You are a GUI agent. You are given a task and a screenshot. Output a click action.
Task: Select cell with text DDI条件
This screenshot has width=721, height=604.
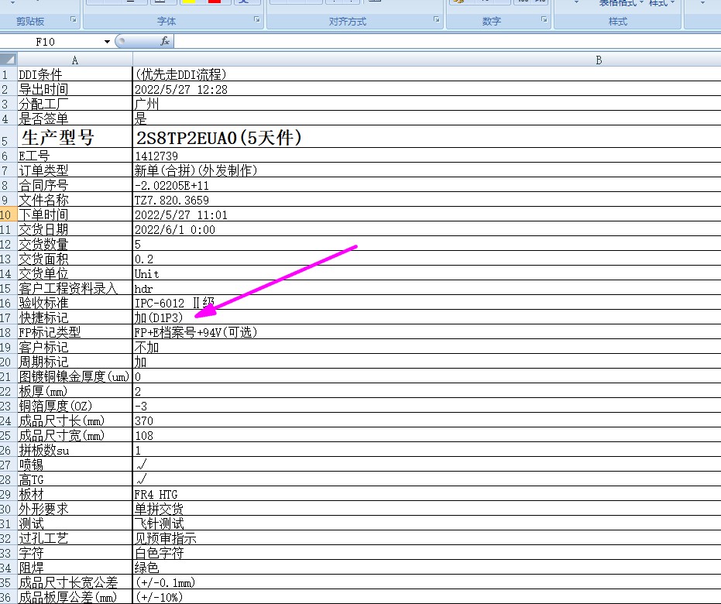(75, 74)
